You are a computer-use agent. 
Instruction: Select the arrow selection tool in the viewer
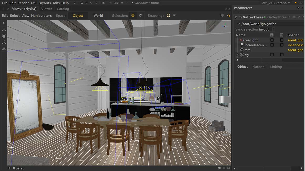(x=4, y=23)
